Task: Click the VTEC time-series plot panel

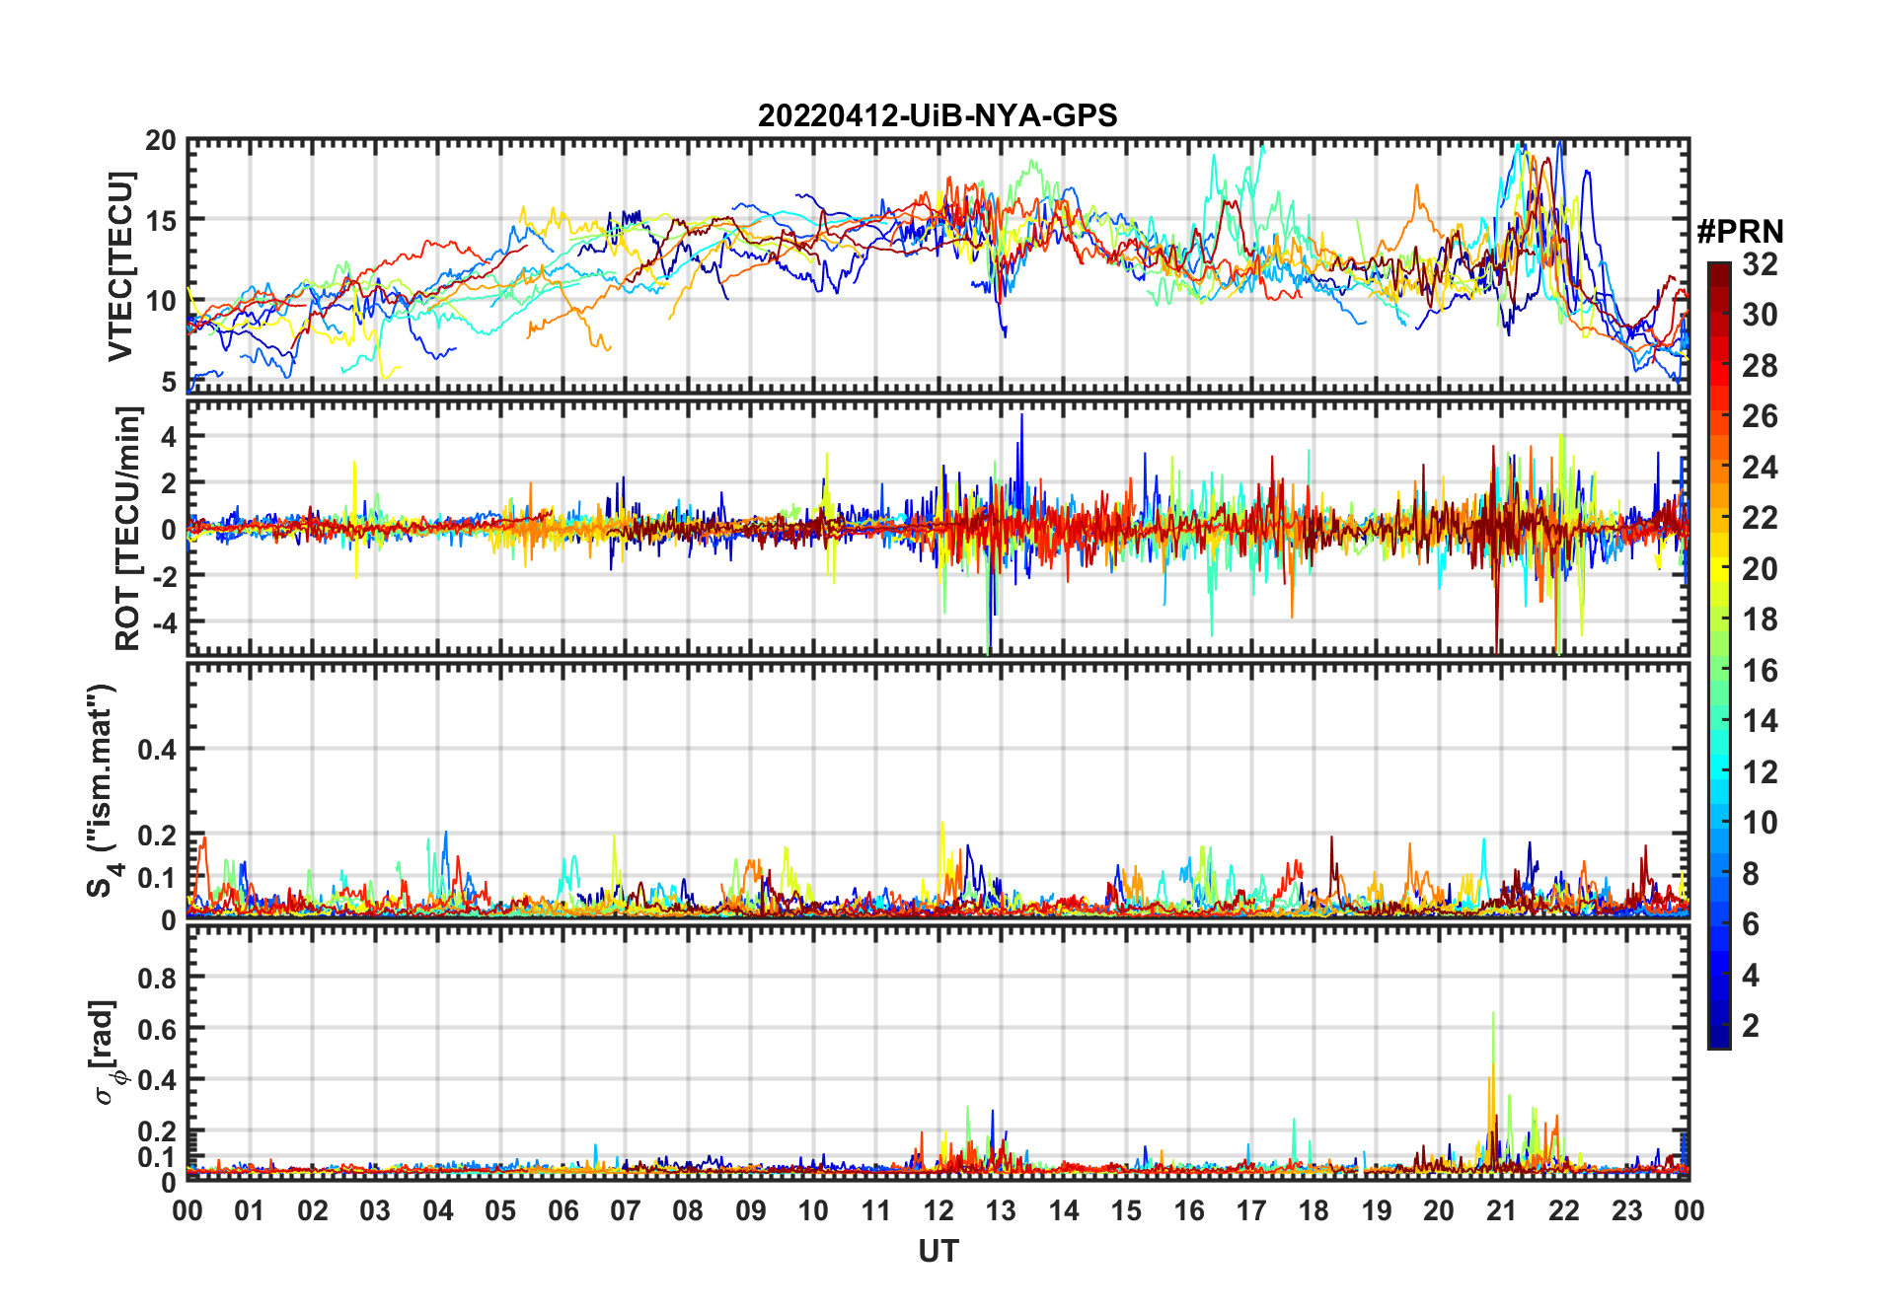Action: 938,266
